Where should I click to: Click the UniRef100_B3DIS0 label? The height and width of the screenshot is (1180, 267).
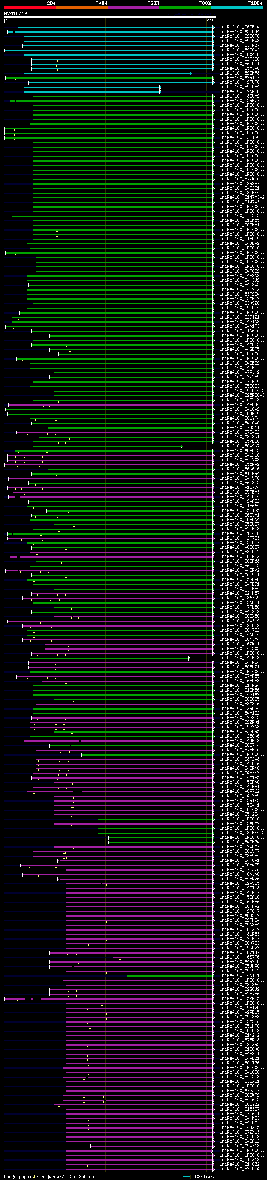click(x=239, y=137)
